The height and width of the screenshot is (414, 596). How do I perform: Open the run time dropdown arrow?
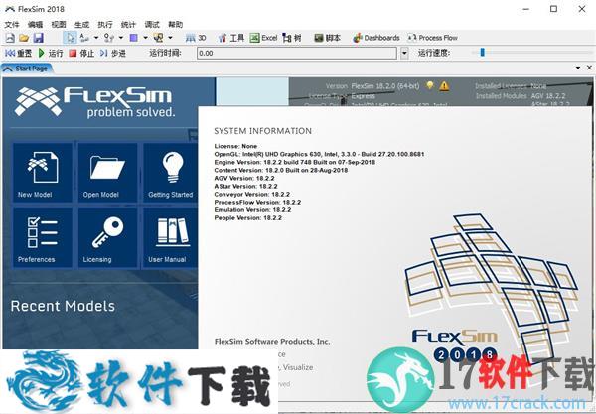(404, 54)
